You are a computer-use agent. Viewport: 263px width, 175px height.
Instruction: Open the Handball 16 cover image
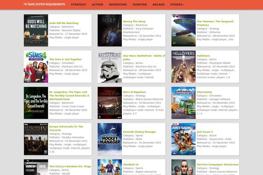point(110,167)
